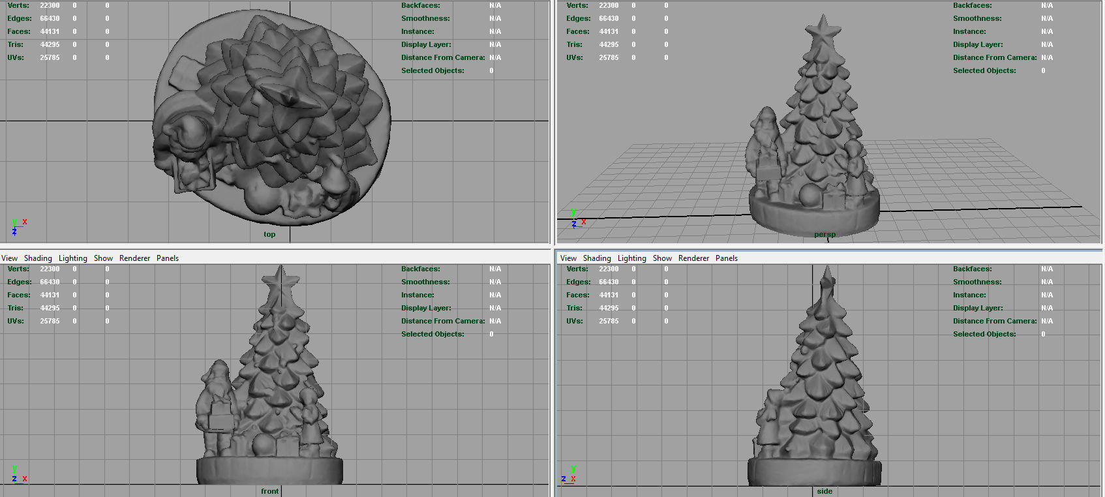This screenshot has width=1105, height=497.
Task: Click 'UVs:' label in the front viewport
Action: [x=16, y=321]
